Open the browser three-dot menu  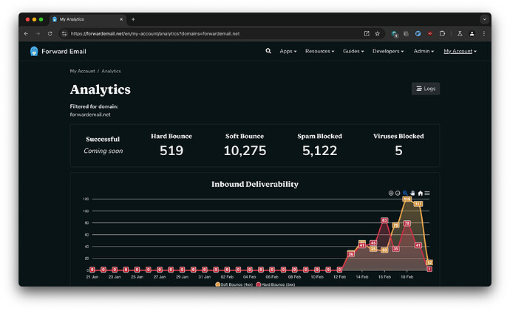click(484, 33)
